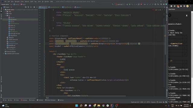
Task: Open the Edit menu
Action: [x=9, y=1]
